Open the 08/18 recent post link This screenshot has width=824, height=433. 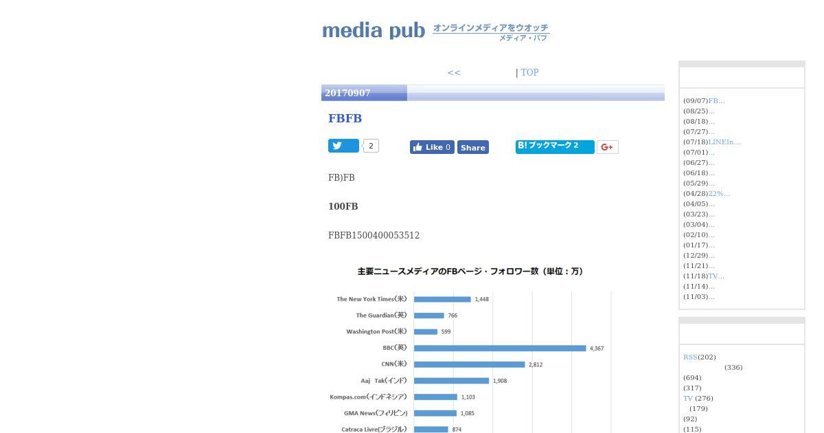pyautogui.click(x=711, y=121)
